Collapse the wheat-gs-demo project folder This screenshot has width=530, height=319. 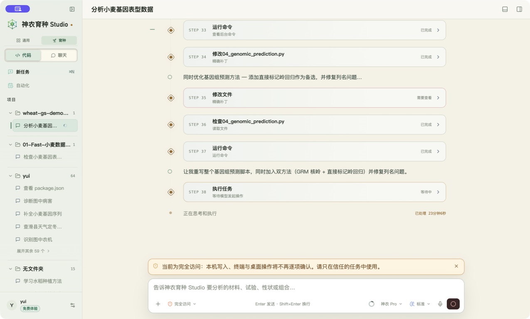(x=10, y=113)
